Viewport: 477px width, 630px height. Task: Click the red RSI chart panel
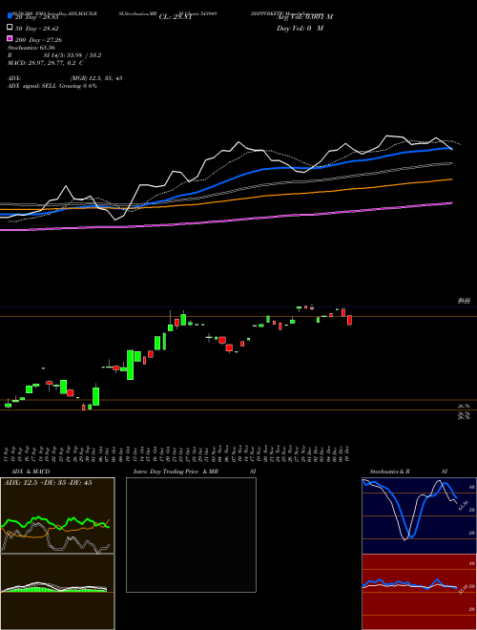419,592
